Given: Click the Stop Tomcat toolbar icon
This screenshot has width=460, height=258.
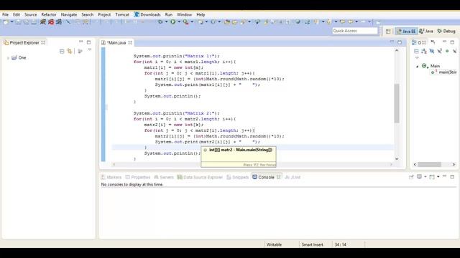Looking at the screenshot, I should [51, 21].
